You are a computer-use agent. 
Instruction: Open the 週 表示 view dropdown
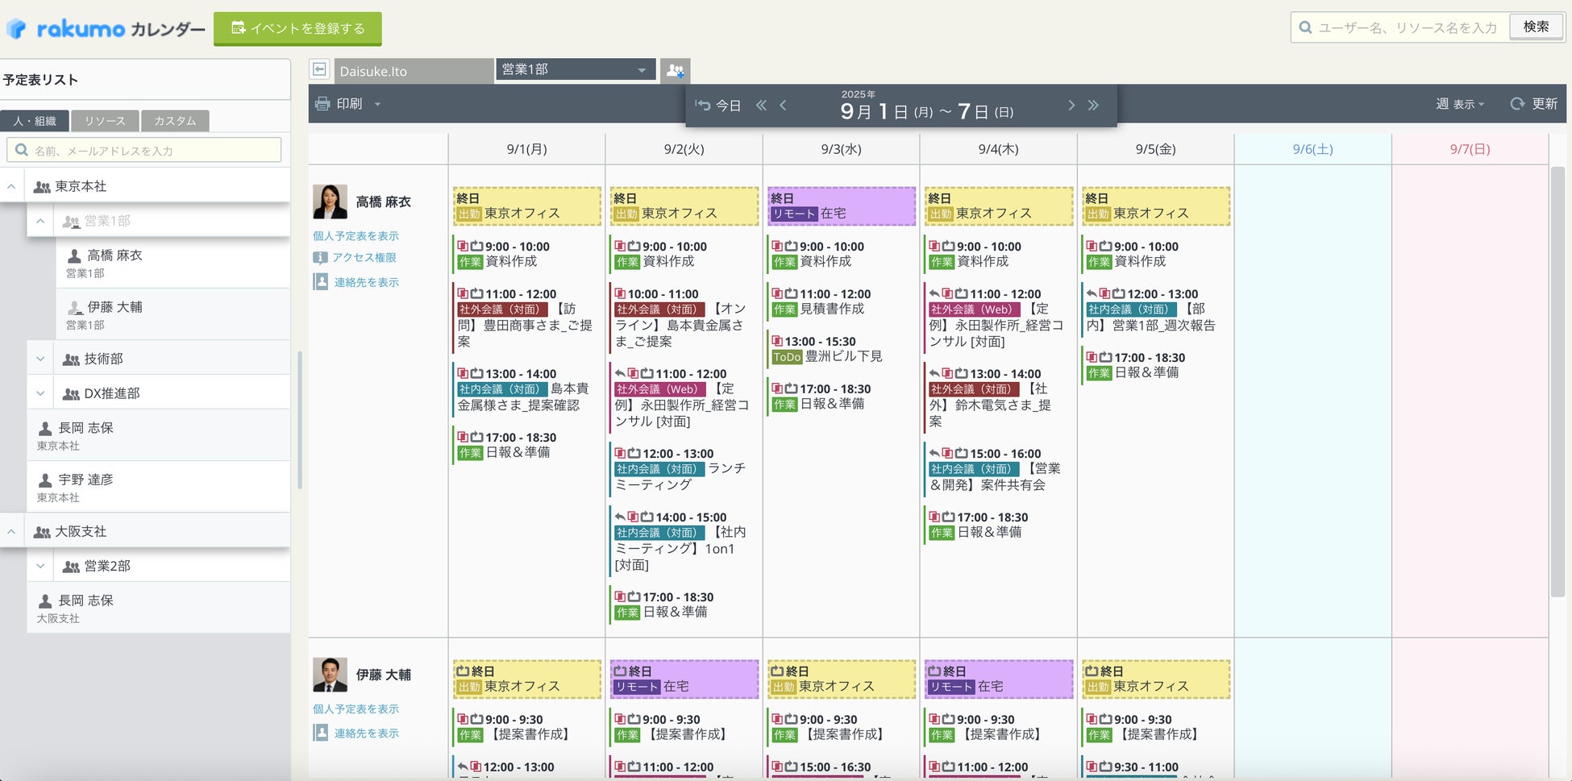click(1459, 104)
